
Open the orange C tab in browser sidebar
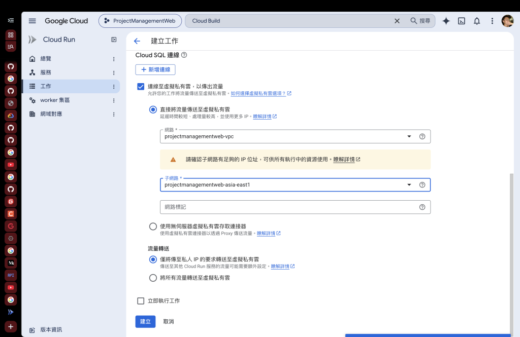[11, 214]
